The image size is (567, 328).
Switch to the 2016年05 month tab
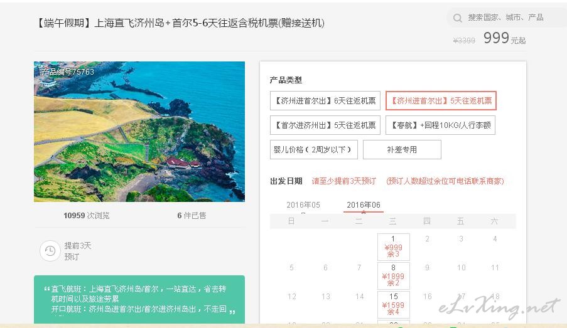(x=303, y=205)
